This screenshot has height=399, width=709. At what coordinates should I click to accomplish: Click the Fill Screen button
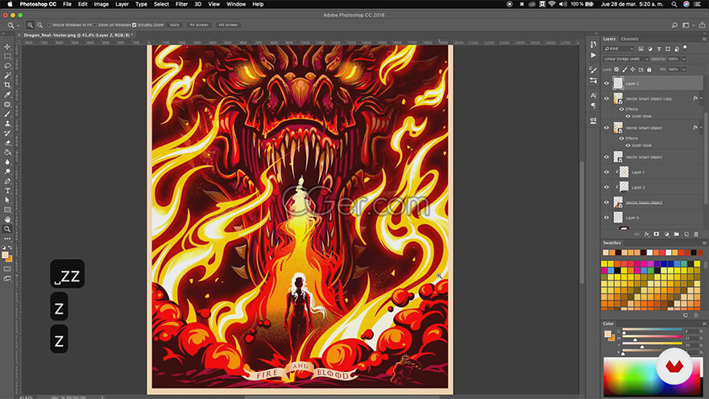[228, 25]
